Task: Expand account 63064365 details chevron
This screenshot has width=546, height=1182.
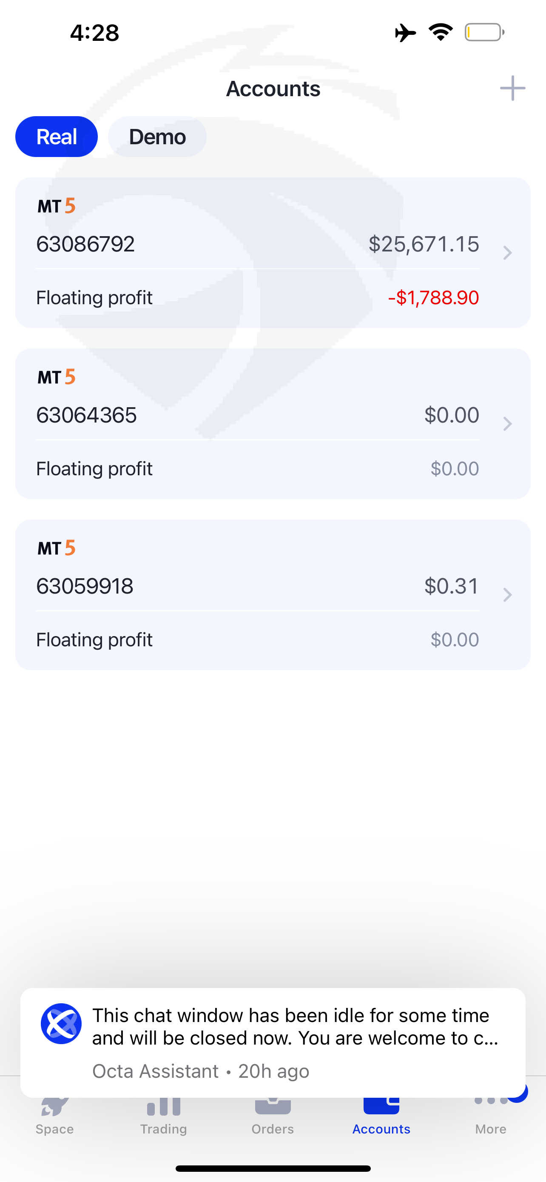Action: pos(507,423)
